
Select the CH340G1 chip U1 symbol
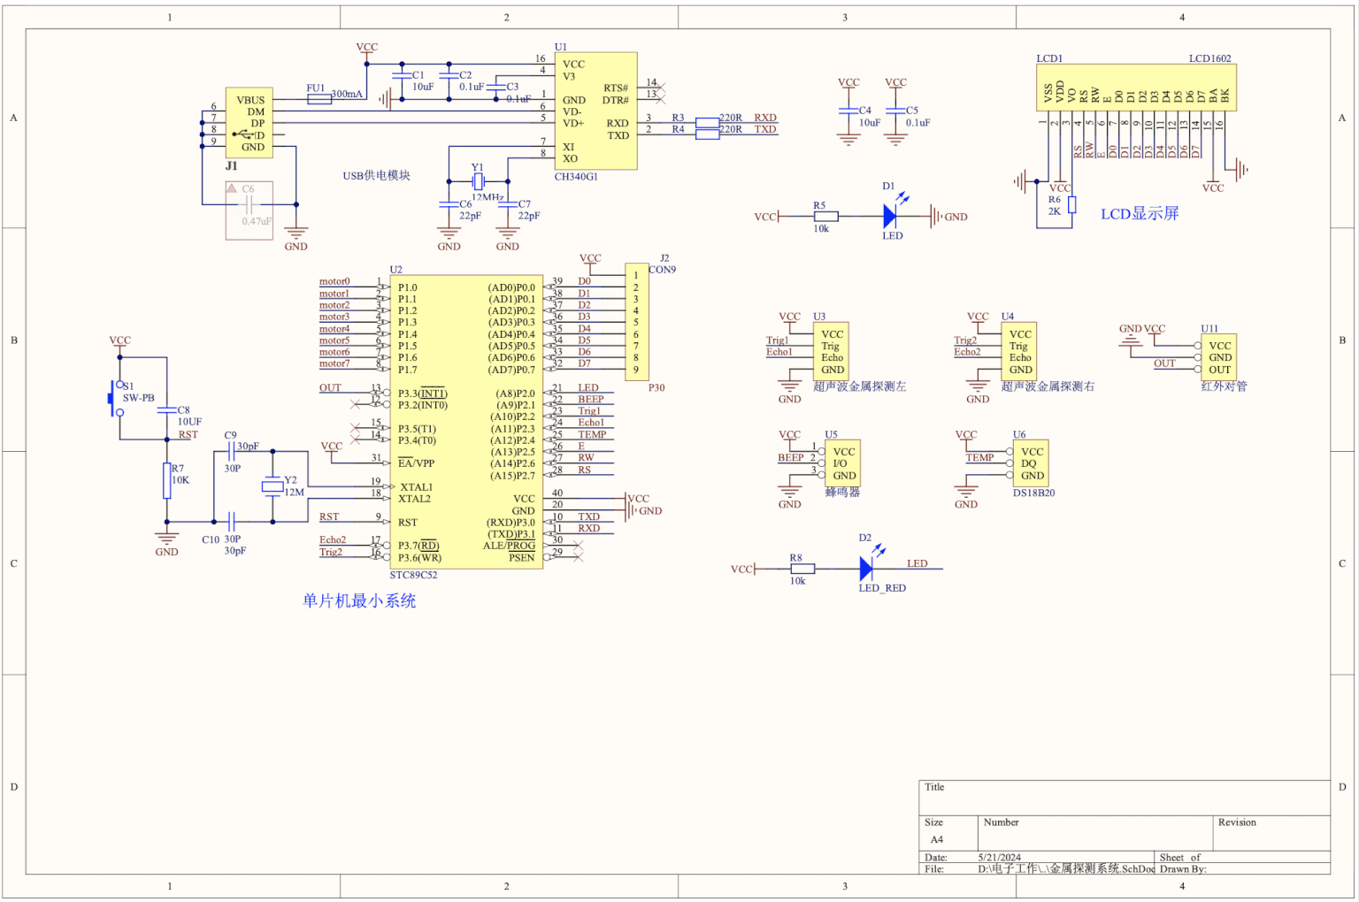[595, 111]
